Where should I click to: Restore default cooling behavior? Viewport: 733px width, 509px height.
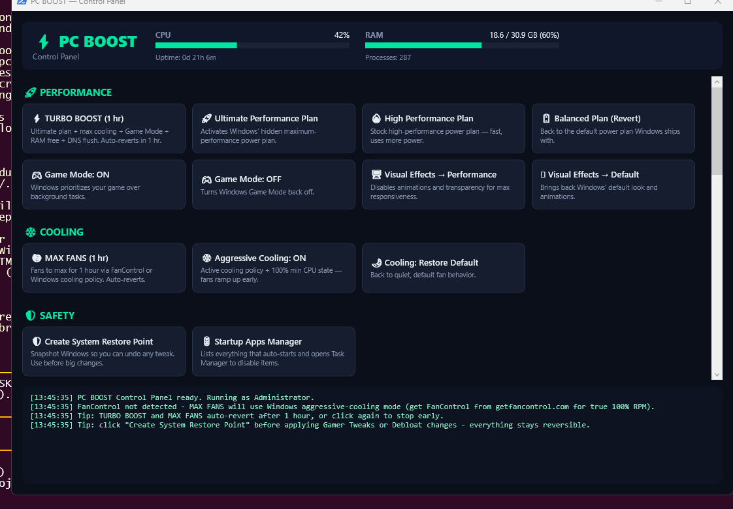pos(443,268)
